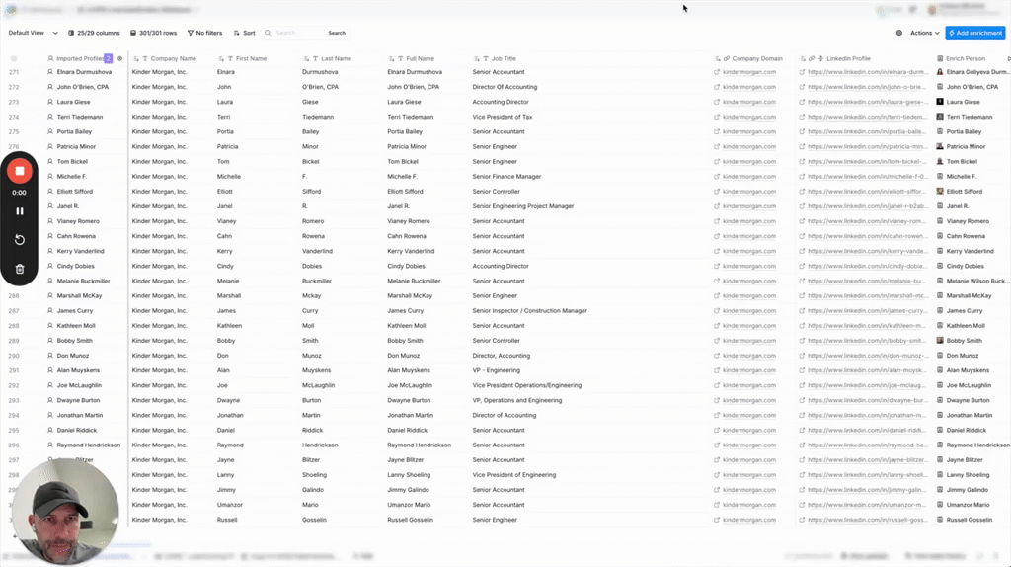Open the No filters funnel option
This screenshot has height=567, width=1011.
[x=204, y=33]
